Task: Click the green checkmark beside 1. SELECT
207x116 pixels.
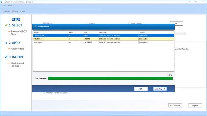Action: point(6,25)
